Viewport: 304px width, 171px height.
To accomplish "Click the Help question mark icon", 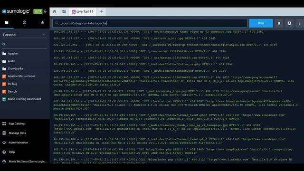I will 4,152.
